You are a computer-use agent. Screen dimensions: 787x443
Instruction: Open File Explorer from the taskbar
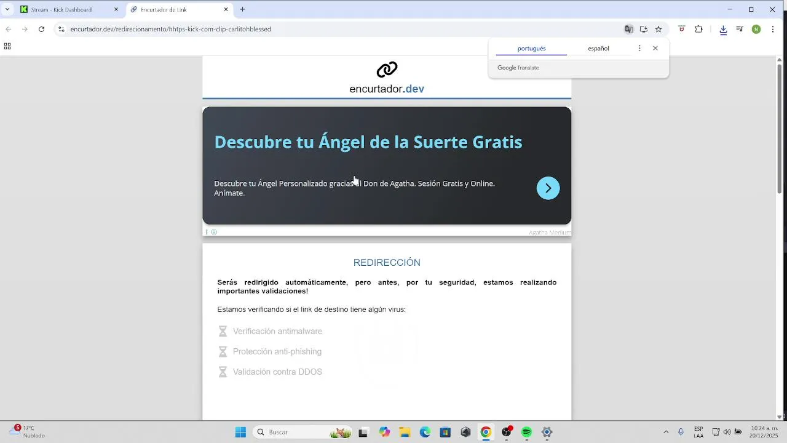405,432
